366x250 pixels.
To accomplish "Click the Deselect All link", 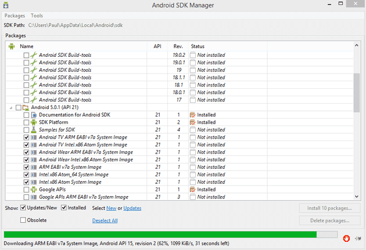I will [x=105, y=220].
